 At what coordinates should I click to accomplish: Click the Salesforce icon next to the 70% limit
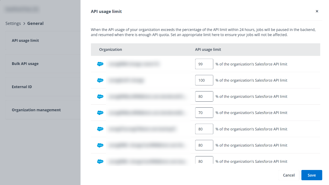coord(100,113)
